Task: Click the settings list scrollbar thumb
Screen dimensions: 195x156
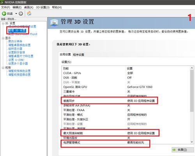Action: click(192, 91)
